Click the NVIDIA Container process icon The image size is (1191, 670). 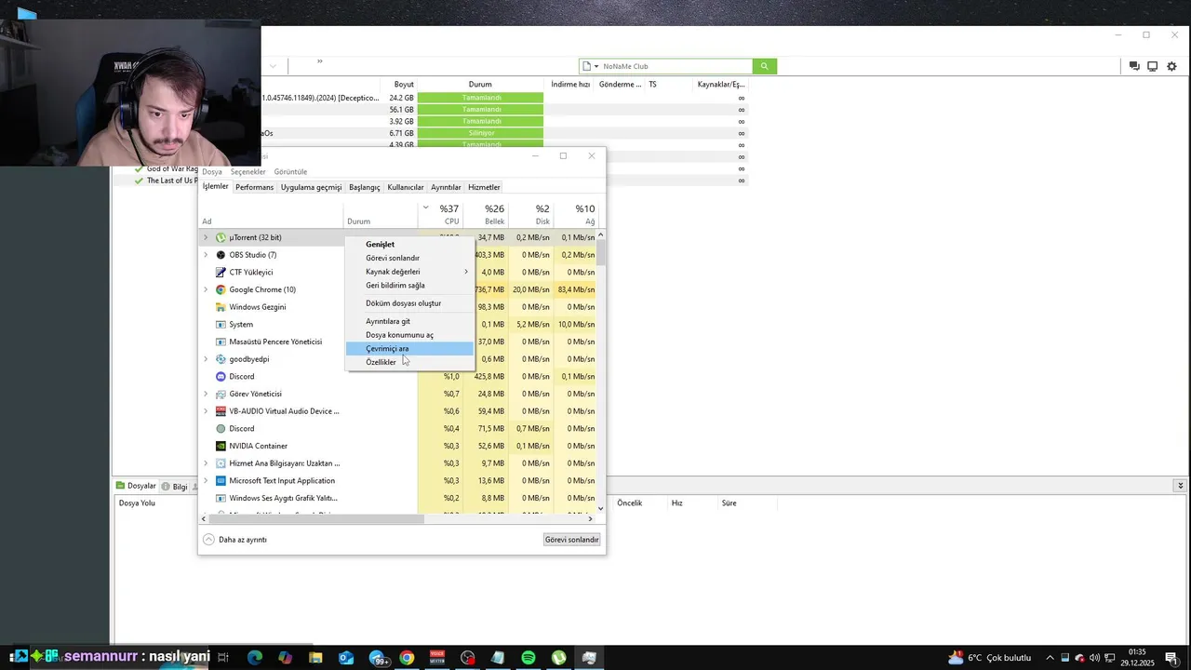coord(221,446)
